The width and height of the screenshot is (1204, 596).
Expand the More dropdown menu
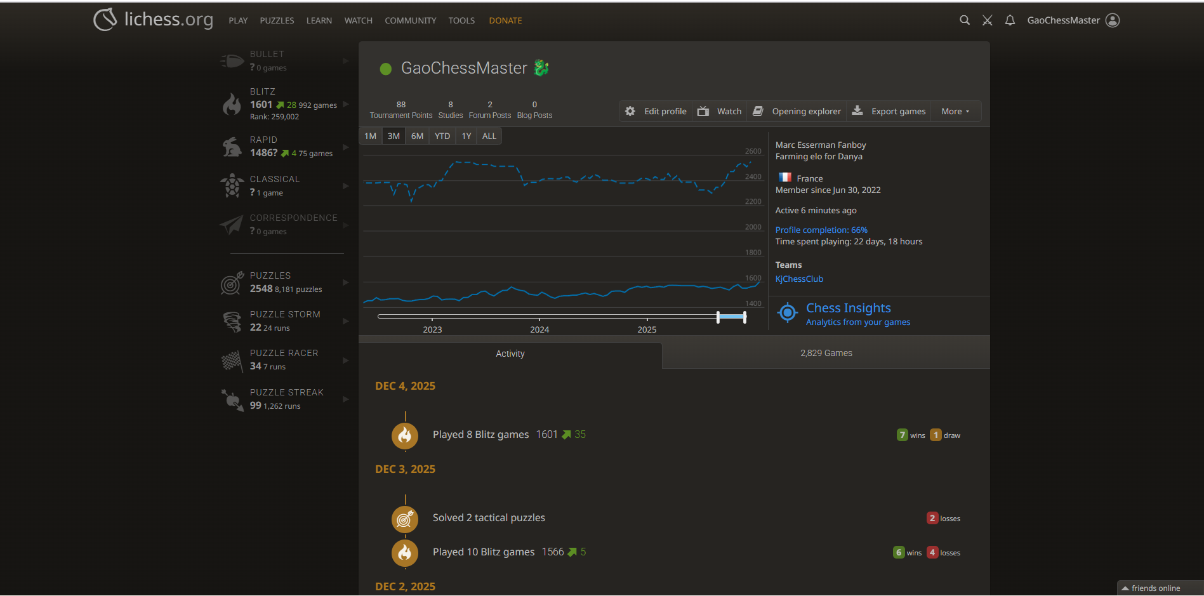click(x=955, y=111)
